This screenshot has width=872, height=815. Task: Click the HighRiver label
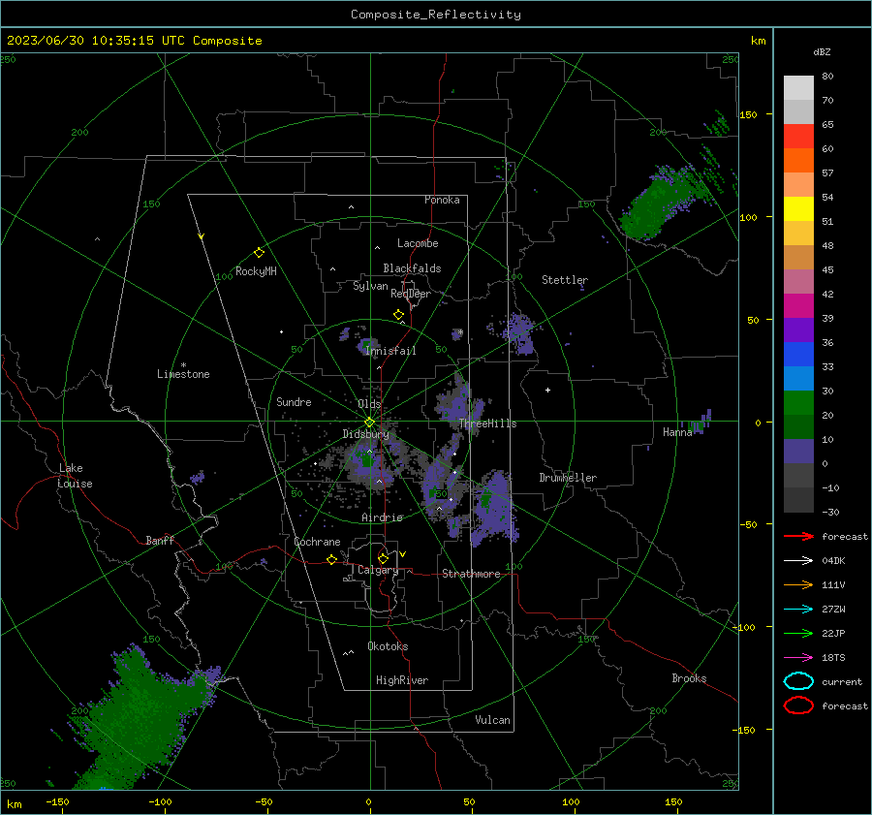[402, 680]
